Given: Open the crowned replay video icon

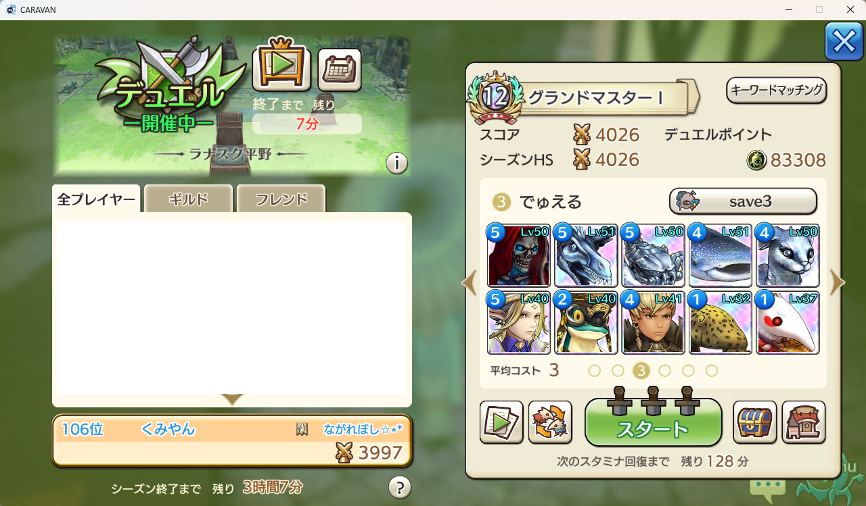Looking at the screenshot, I should coord(281,67).
